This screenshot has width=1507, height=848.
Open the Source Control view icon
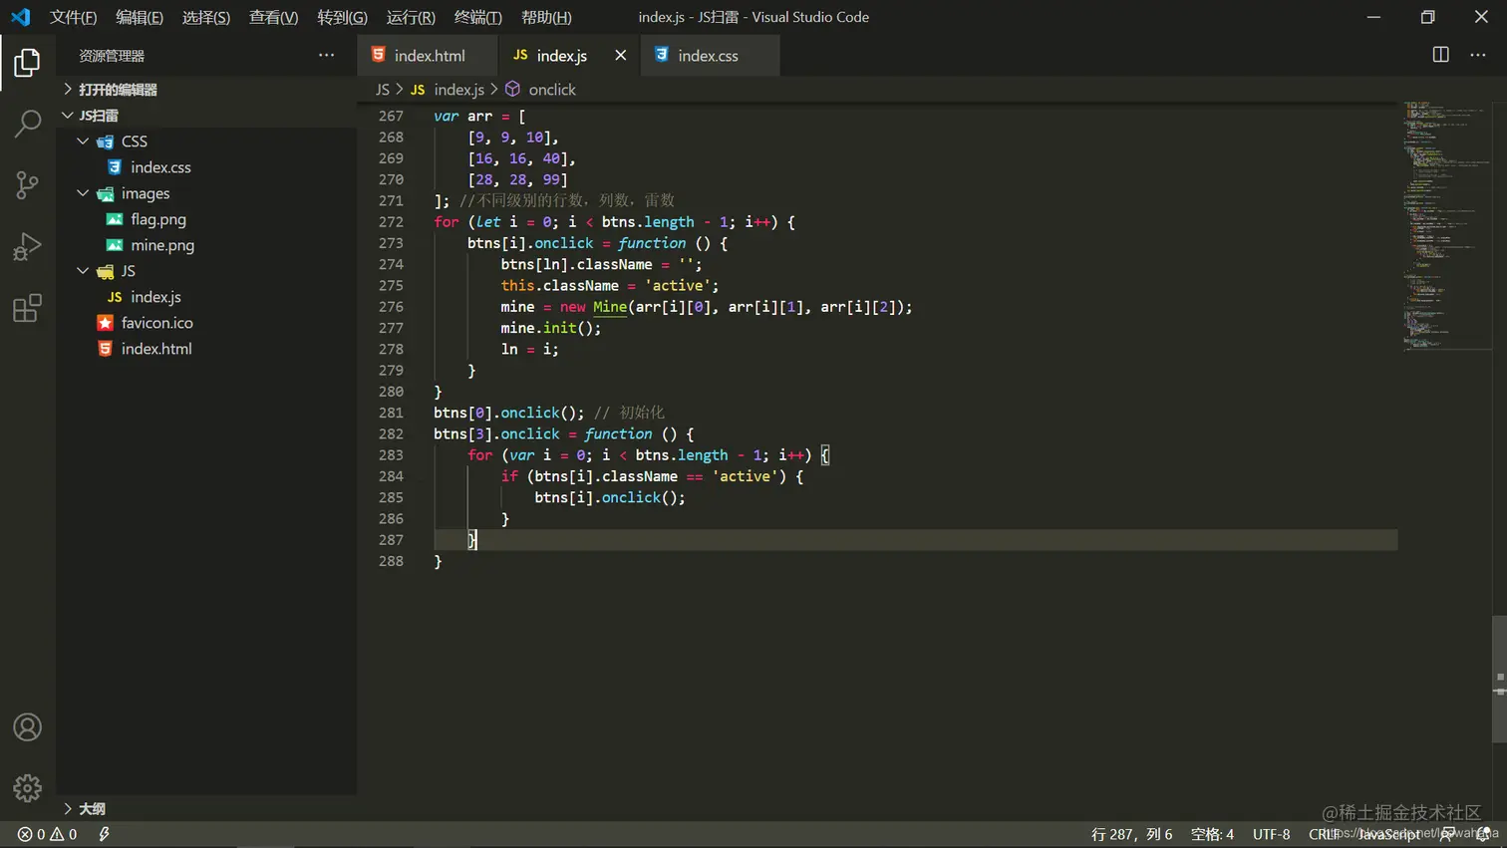(27, 185)
